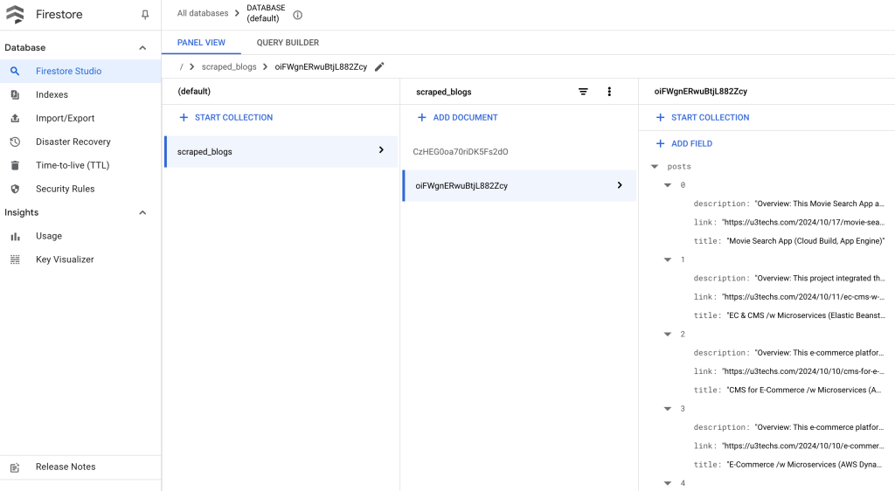
Task: Open Disaster Recovery page
Action: click(73, 142)
